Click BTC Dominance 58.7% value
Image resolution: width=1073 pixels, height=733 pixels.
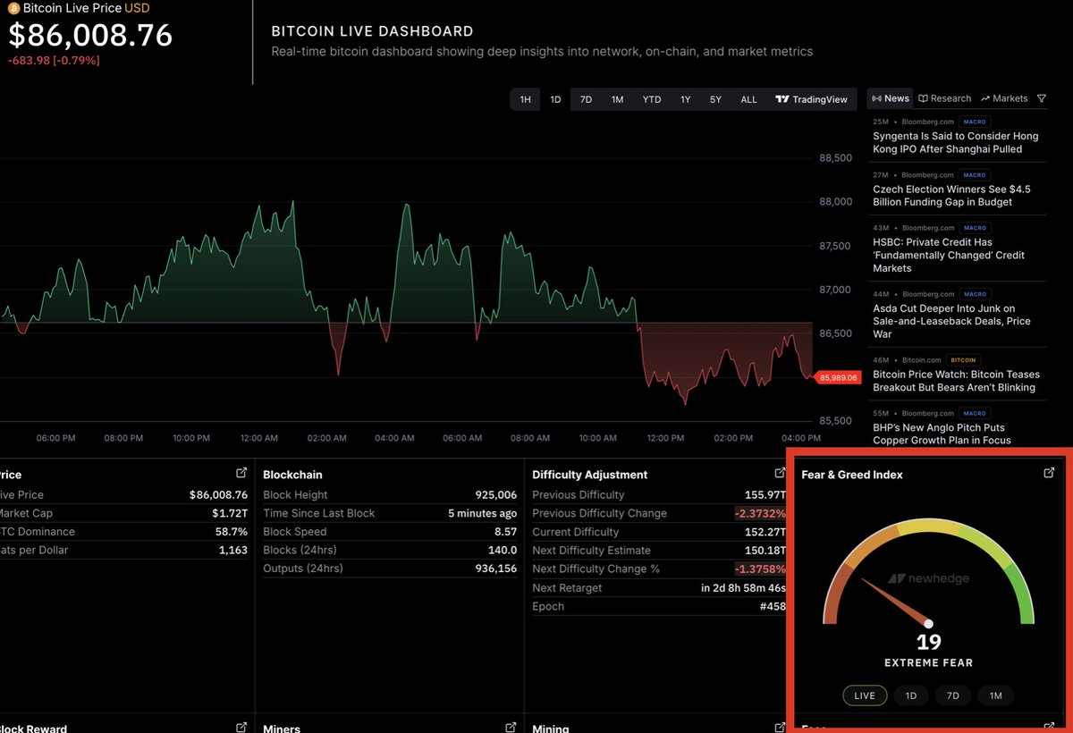pos(232,532)
